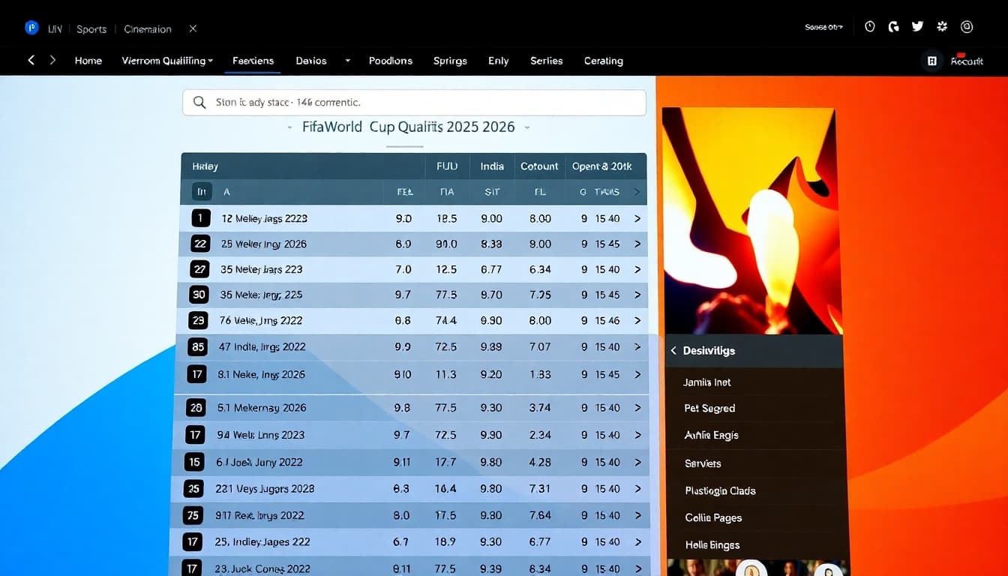Open Helie Binges in the side list
This screenshot has width=1008, height=576.
[x=712, y=545]
